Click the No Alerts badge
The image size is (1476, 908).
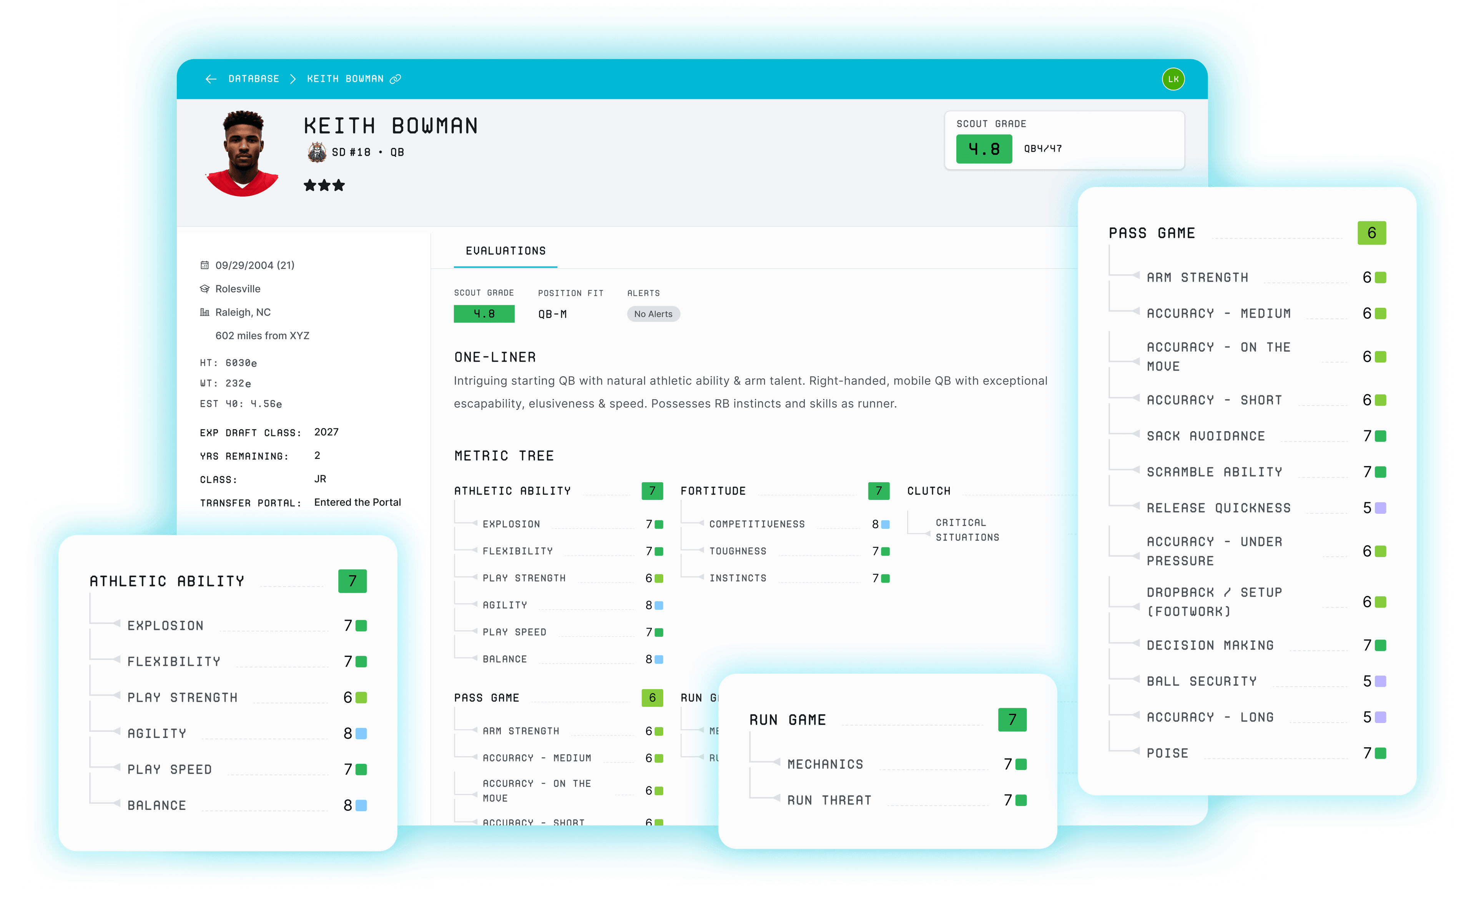click(653, 314)
